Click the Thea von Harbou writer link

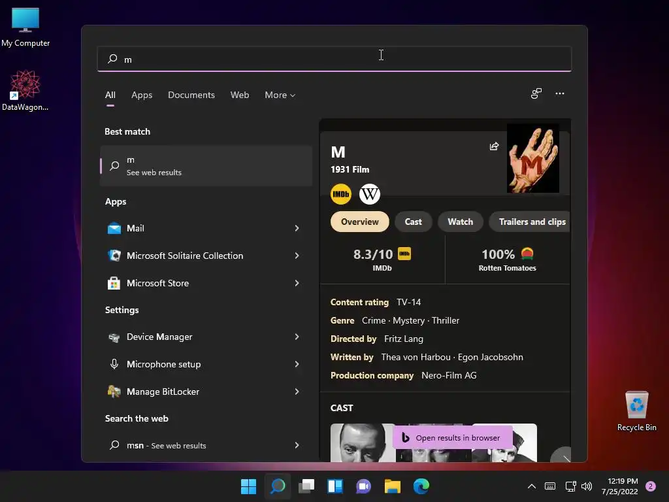[x=416, y=358]
